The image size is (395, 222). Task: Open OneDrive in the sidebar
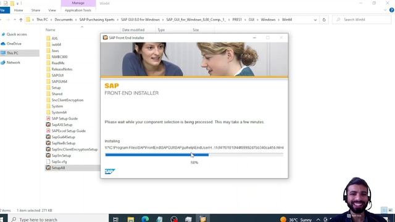[x=14, y=44]
